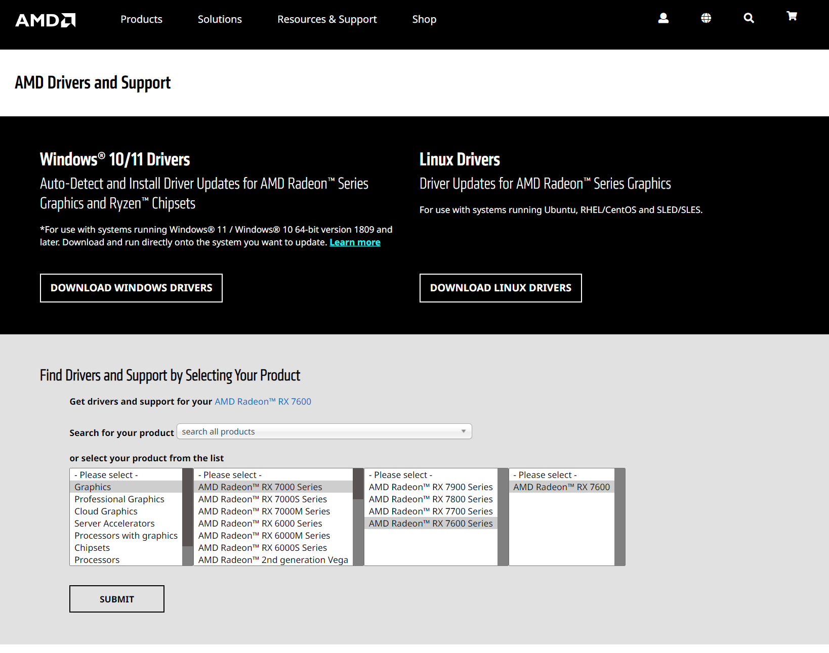Select first list's Please select option
The image size is (829, 653).
pyautogui.click(x=126, y=475)
